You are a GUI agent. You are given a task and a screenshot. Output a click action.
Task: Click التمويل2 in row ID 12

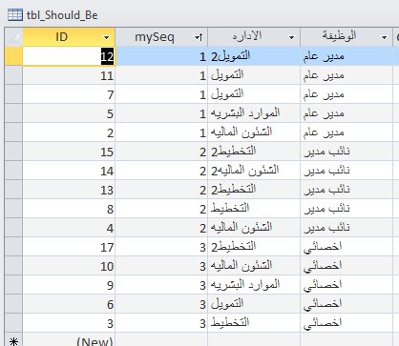pos(231,56)
